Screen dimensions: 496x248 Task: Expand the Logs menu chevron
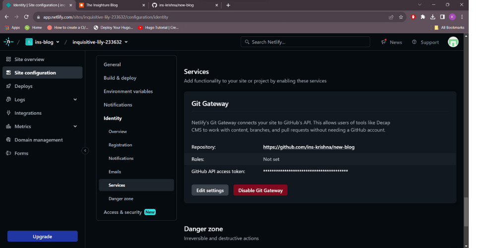tap(75, 100)
